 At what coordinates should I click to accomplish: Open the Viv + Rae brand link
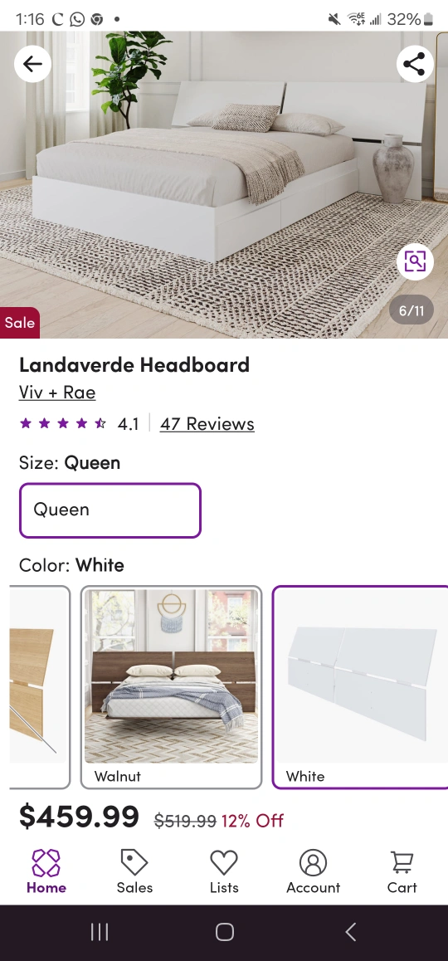(57, 393)
